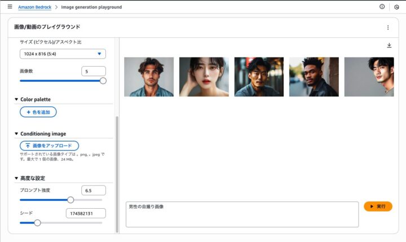406x242 pixels.
Task: Collapse the Color palette section
Action: [16, 99]
